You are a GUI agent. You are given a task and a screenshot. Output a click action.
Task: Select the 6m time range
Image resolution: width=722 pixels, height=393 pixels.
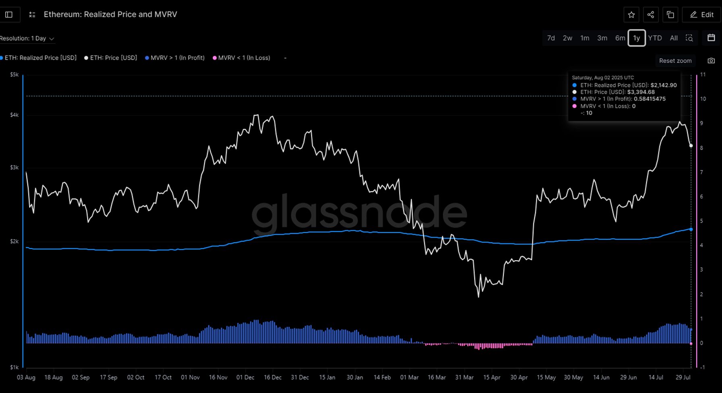(x=620, y=38)
